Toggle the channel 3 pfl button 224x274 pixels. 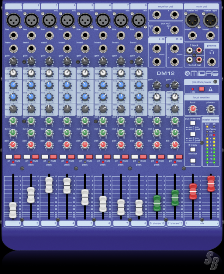pos(45,157)
